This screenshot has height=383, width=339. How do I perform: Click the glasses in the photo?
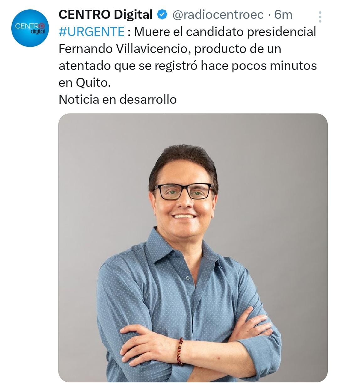183,191
